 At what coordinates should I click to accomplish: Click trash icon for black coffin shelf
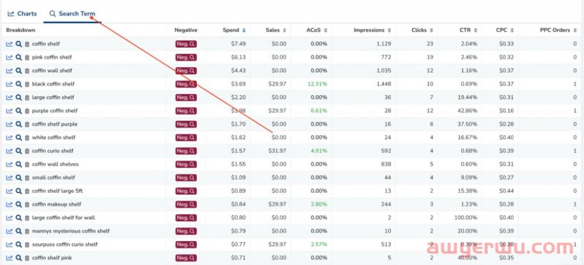tap(27, 84)
